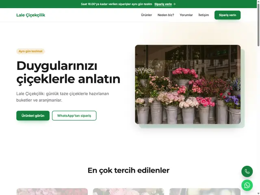
Task: Click the third product card image
Action: click(x=205, y=191)
